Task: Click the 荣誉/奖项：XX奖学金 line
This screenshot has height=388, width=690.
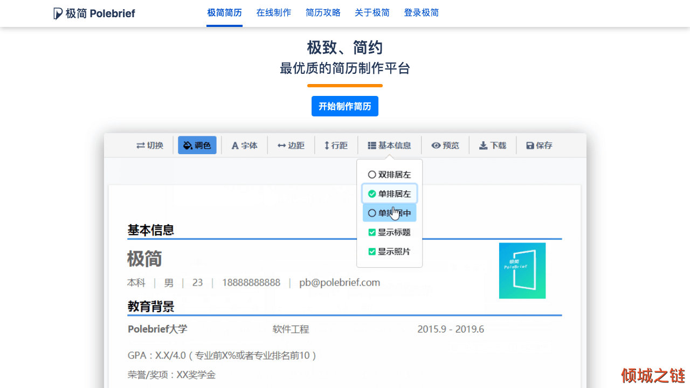Action: click(x=171, y=375)
